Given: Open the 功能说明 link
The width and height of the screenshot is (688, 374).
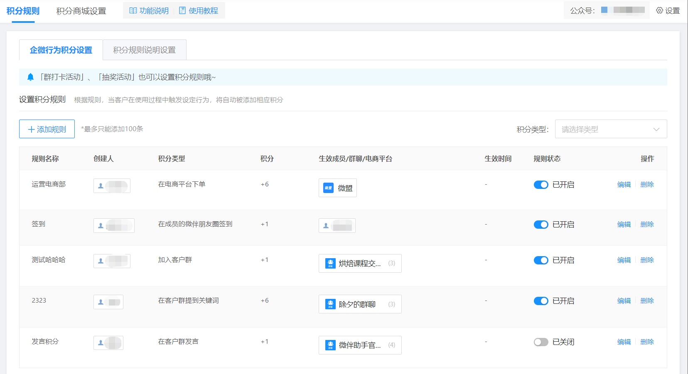Looking at the screenshot, I should (149, 10).
